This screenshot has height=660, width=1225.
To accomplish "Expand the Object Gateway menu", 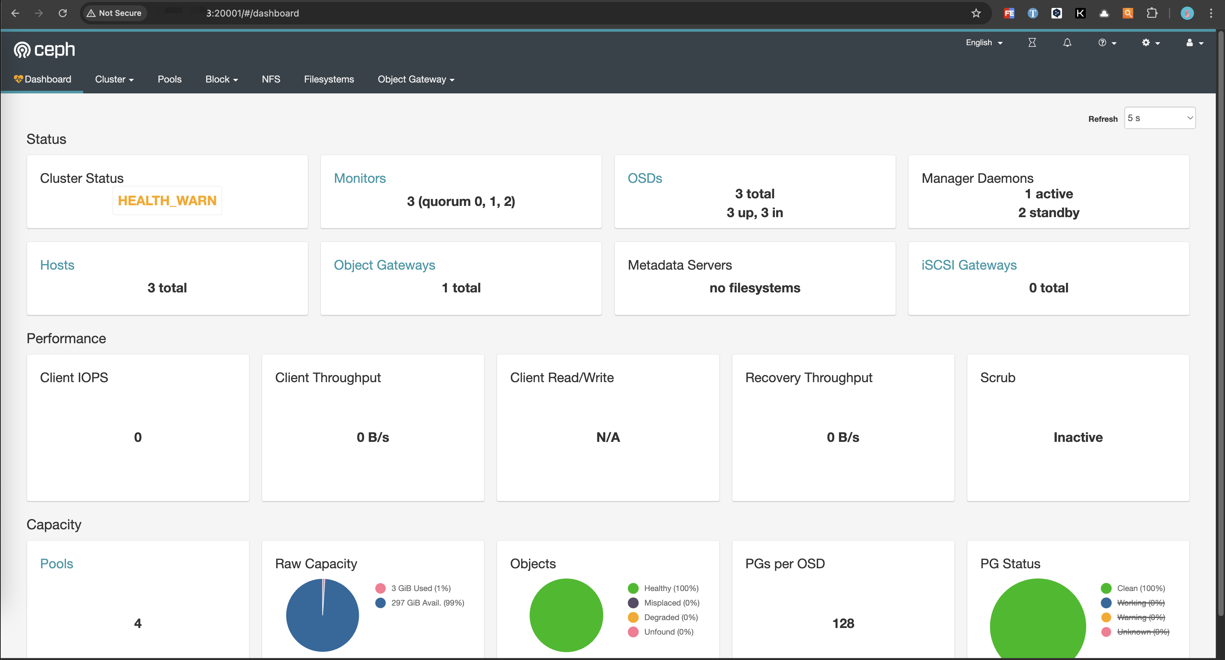I will pos(416,80).
